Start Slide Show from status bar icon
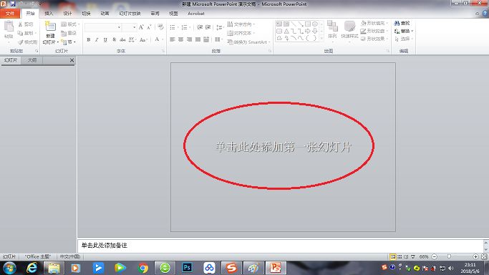Viewport: 489px width, 275px height. click(413, 256)
